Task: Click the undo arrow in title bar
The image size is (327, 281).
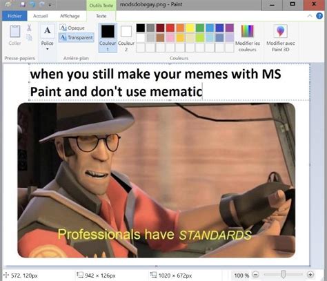Action: click(x=32, y=4)
